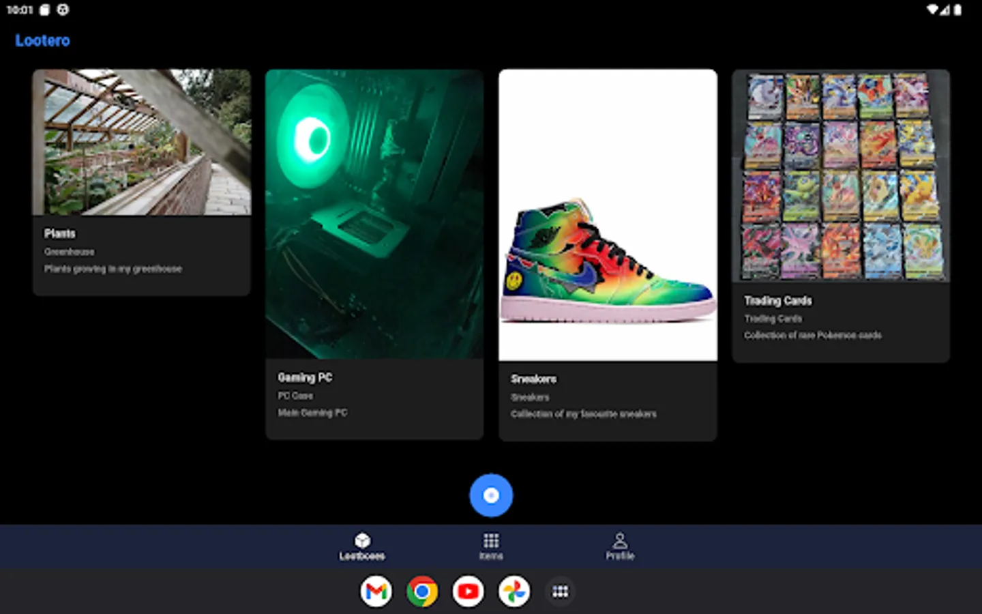The image size is (982, 614).
Task: Launch Gmail from the taskbar
Action: click(376, 591)
